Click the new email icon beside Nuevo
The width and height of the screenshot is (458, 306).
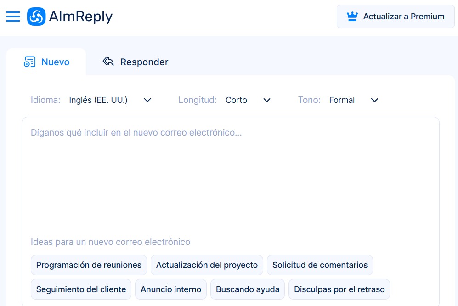click(29, 62)
